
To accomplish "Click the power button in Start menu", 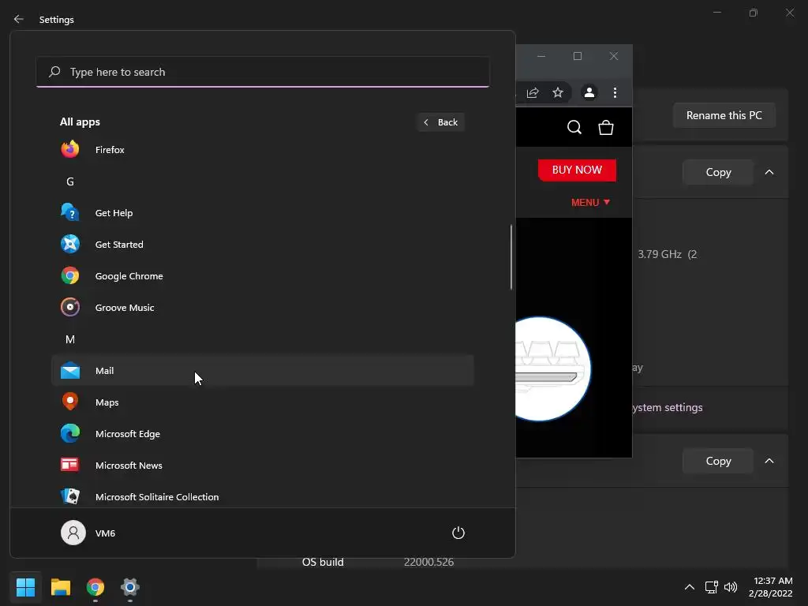I will coord(458,533).
